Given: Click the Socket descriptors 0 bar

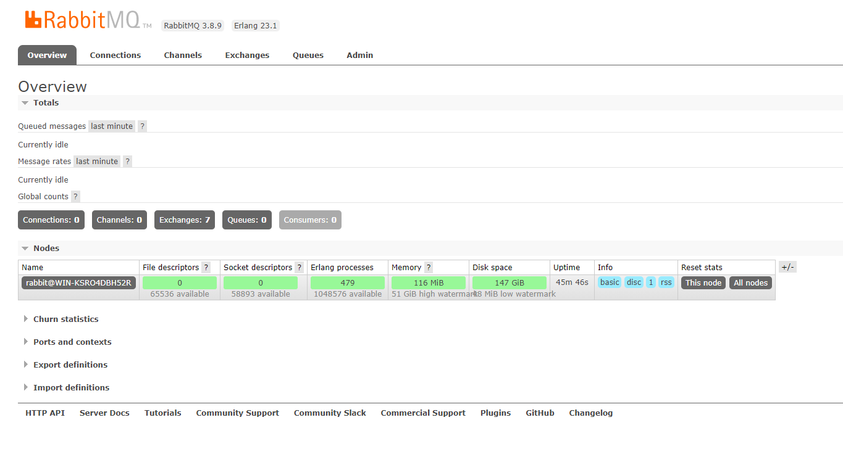Looking at the screenshot, I should click(261, 282).
